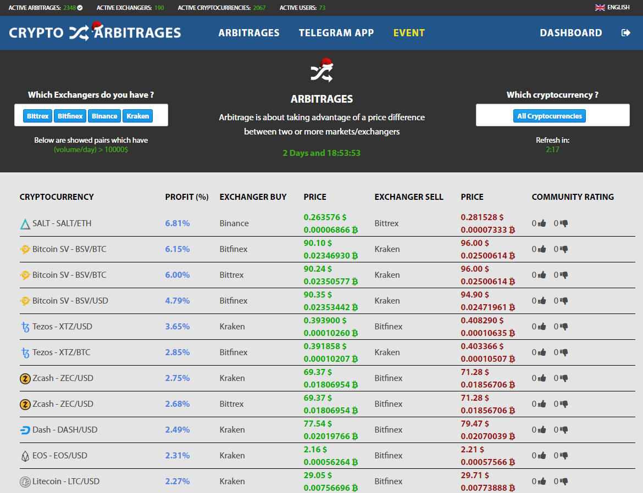Viewport: 643px width, 493px height.
Task: Click the CRYPTOCURRENCY column header
Action: (x=57, y=197)
